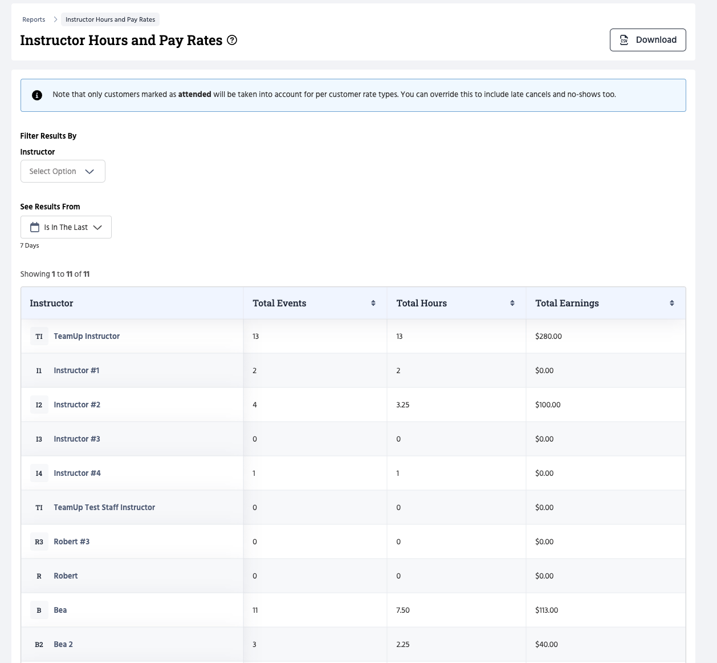Click the CSV icon inside the Download button
Screen dimensions: 717x663
click(624, 40)
